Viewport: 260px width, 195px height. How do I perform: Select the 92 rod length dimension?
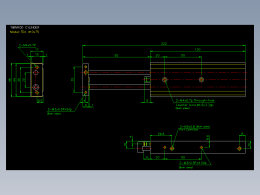(x=116, y=55)
